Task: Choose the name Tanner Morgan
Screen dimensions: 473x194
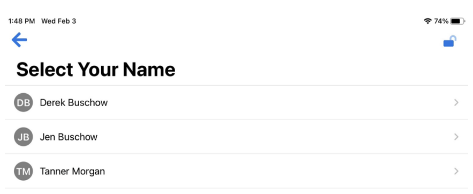Action: point(73,171)
